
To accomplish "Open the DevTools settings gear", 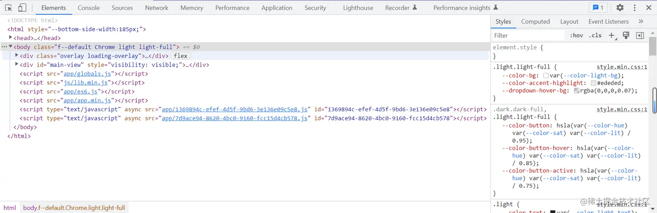I will 620,8.
